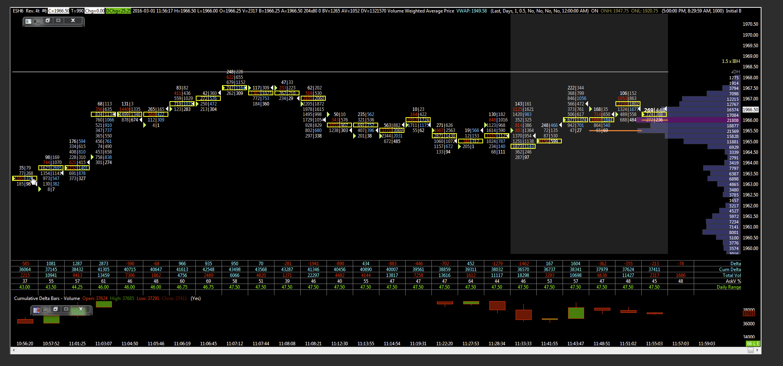This screenshot has width=783, height=366.
Task: Click the -1941 Delta cell
Action: click(313, 264)
